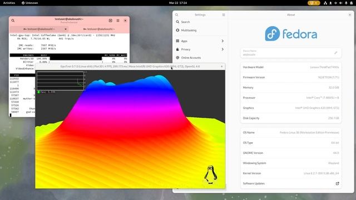Click the green FPS legend label in GpuTest
The width and height of the screenshot is (356, 200).
[46, 92]
